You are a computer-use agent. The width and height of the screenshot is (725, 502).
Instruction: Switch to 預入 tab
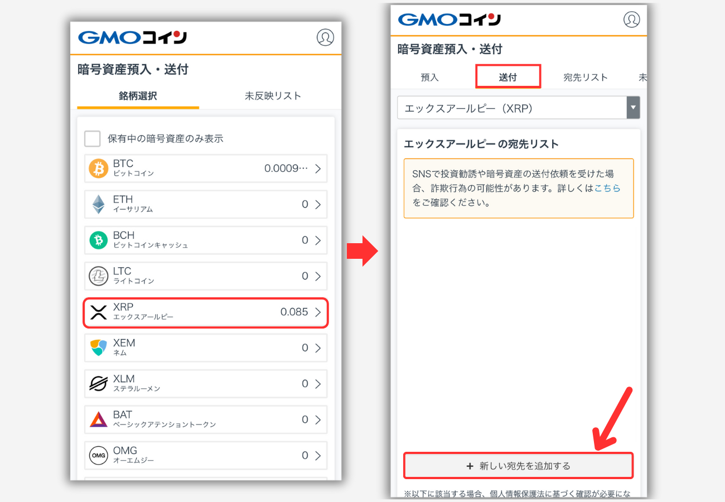click(430, 78)
